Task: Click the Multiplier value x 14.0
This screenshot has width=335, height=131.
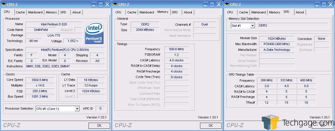Action: click(40, 86)
